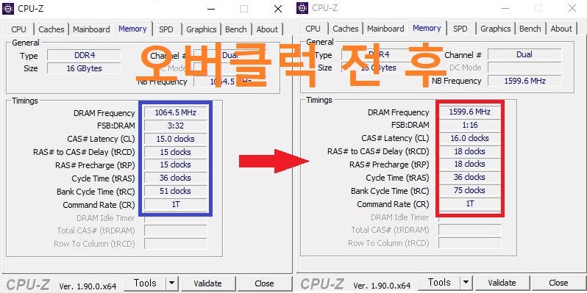Click Close button in right window
Image resolution: width=587 pixels, height=293 pixels.
558,282
